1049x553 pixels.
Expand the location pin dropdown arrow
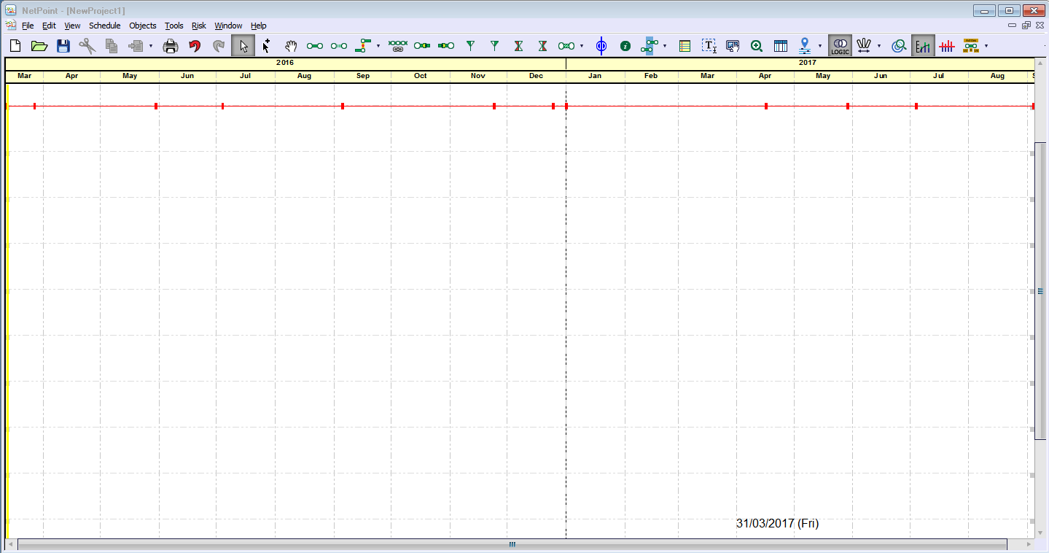tap(819, 46)
